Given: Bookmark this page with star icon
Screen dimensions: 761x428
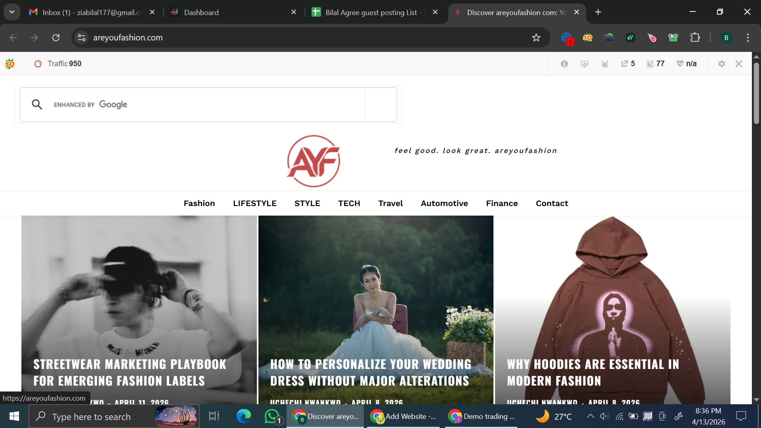Looking at the screenshot, I should point(536,38).
